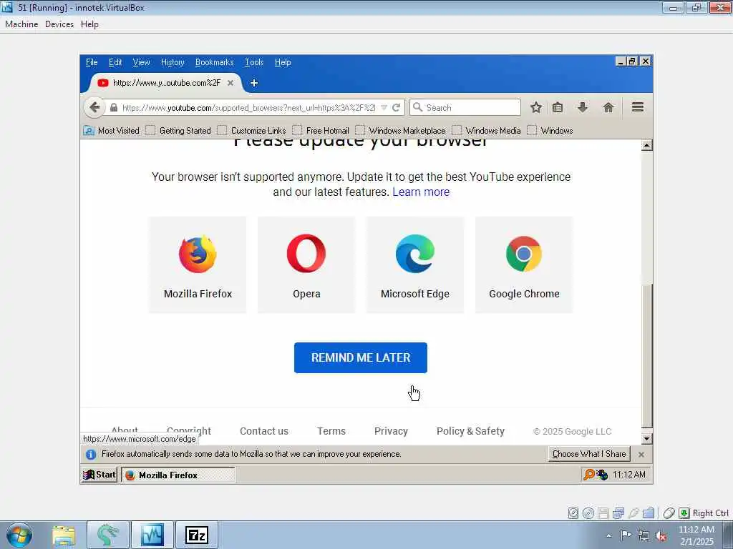Bookmark this page with the star icon

tap(536, 108)
